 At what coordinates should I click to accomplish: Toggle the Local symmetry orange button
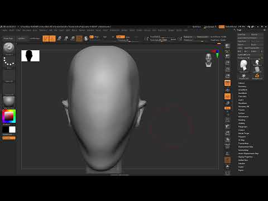[x=227, y=97]
